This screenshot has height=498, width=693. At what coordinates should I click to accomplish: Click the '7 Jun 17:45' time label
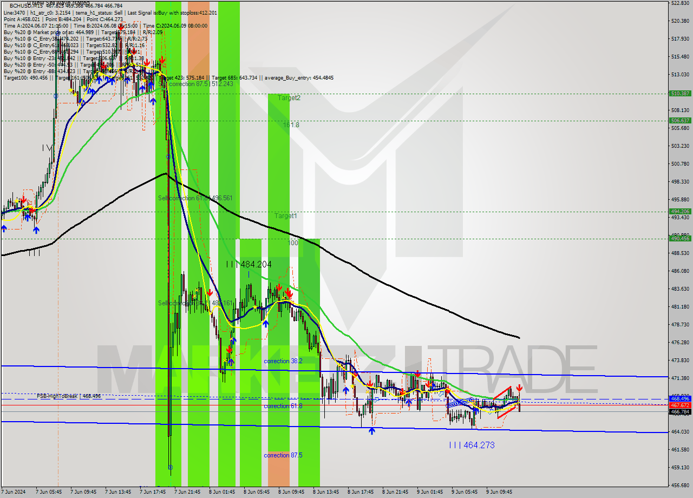[x=153, y=492]
